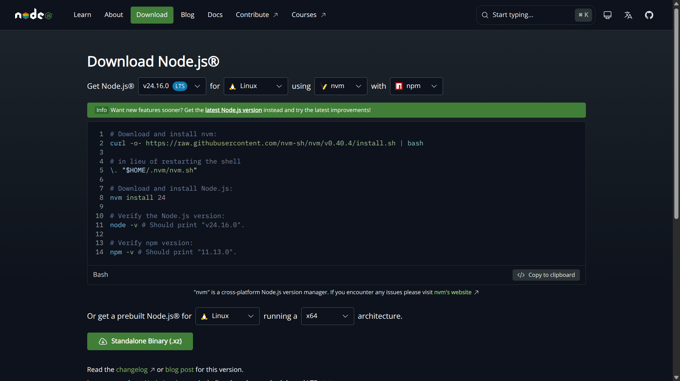Click the 'nvm install 24' code line
Screen dimensions: 680x381
click(138, 198)
